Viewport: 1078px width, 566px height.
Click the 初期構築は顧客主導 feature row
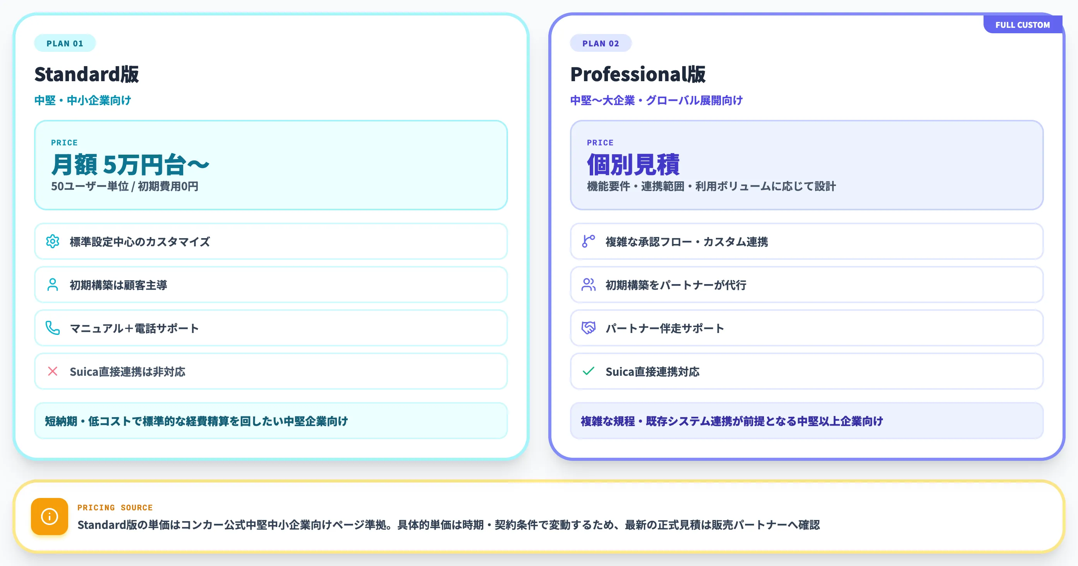(x=271, y=285)
